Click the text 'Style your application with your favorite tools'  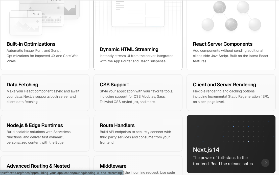pos(136,91)
